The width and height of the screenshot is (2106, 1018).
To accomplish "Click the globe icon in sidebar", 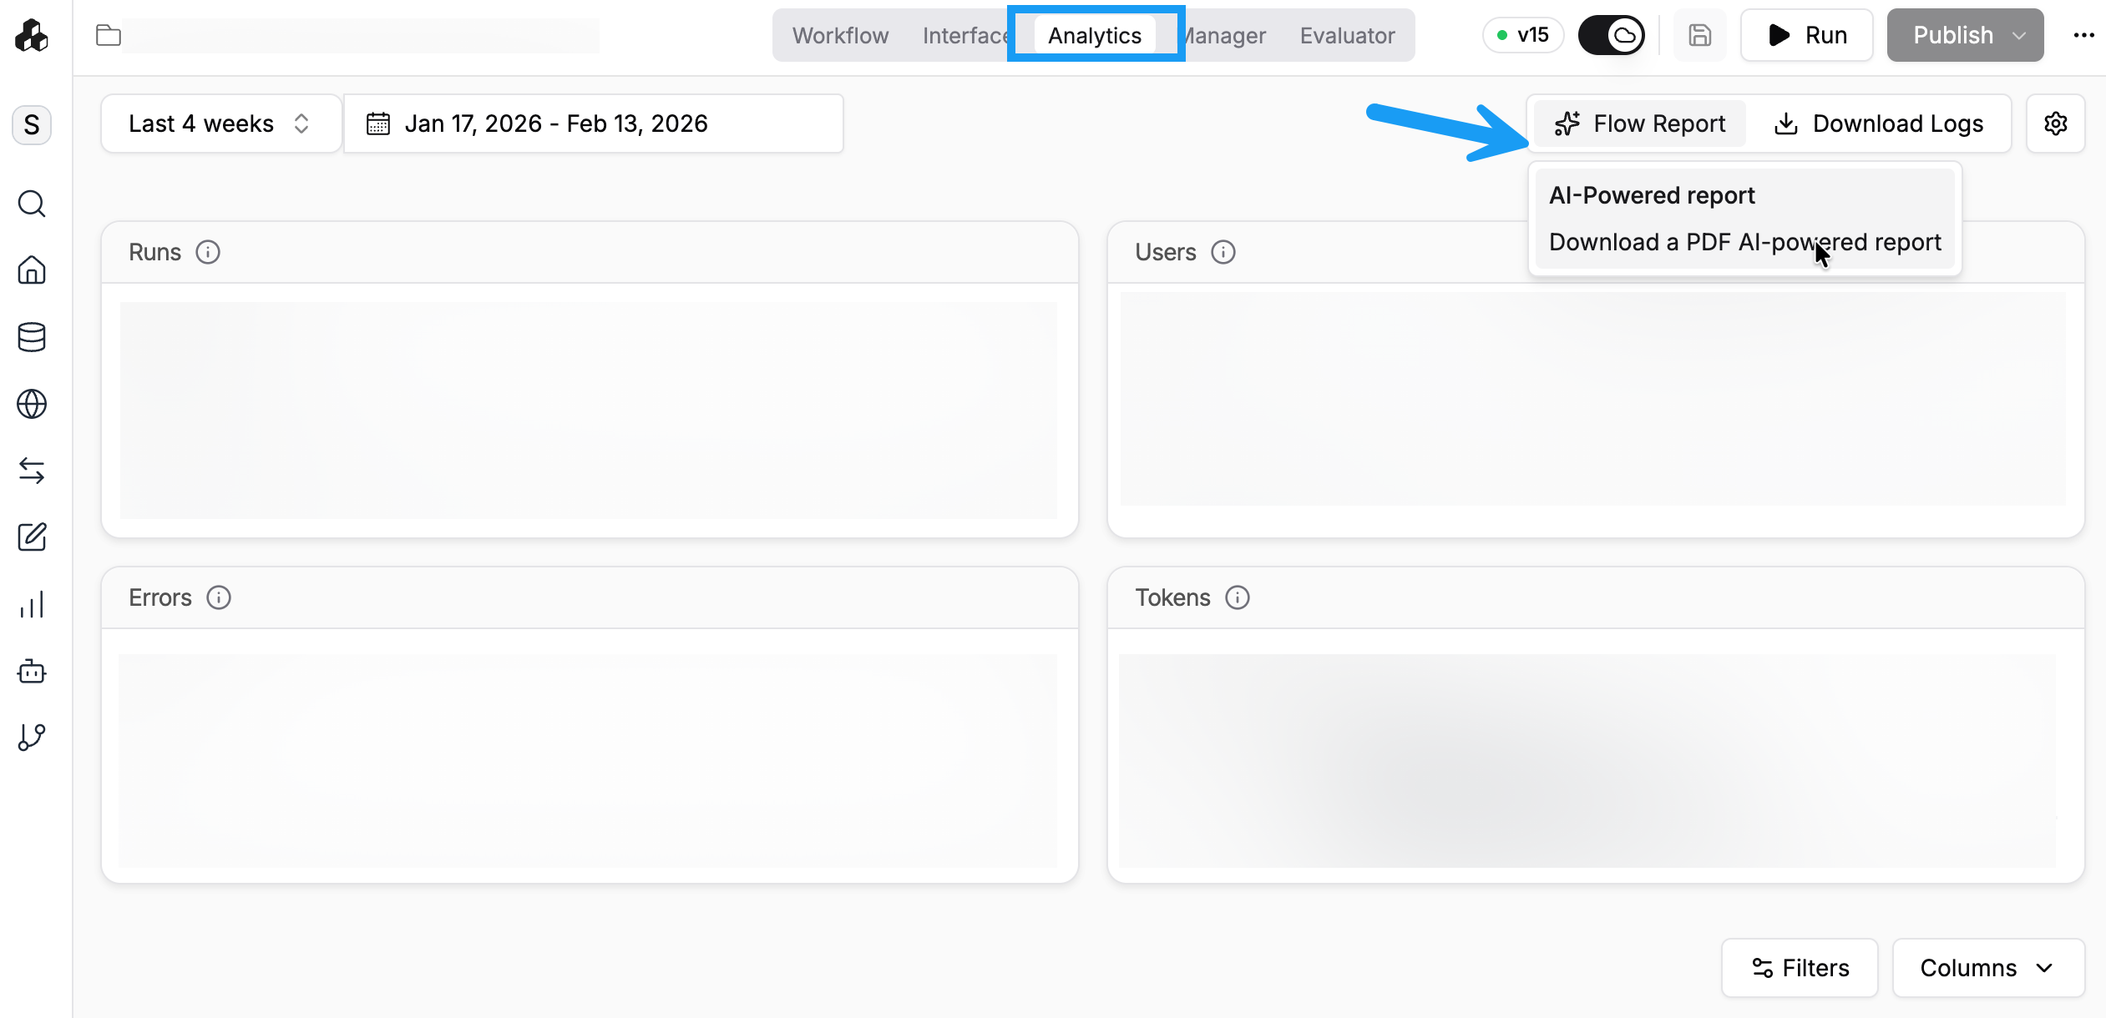I will (32, 404).
